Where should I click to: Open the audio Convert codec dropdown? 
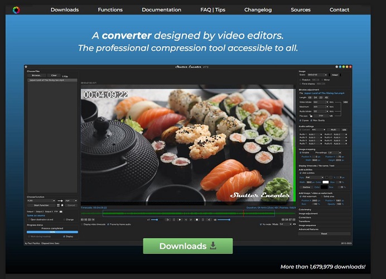click(319, 129)
